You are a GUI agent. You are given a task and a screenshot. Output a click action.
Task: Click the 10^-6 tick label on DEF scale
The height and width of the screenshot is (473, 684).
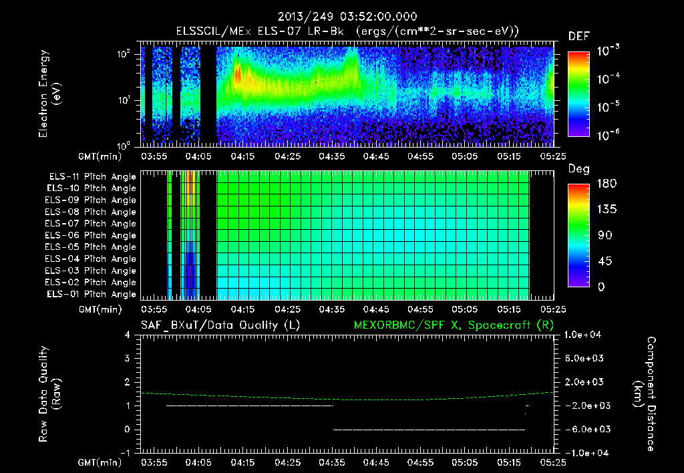608,135
